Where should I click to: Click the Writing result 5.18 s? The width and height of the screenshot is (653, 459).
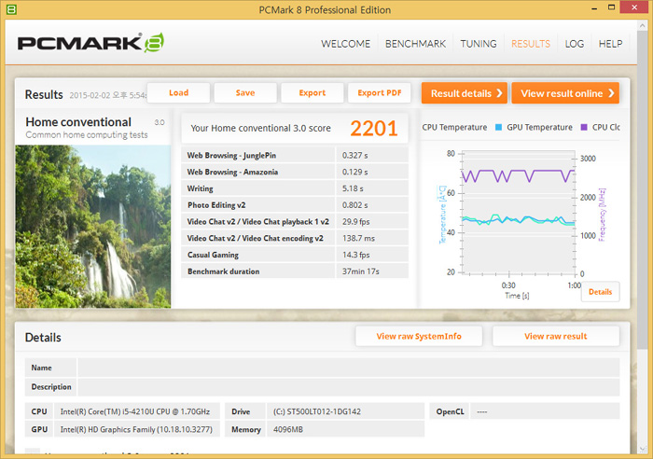point(353,188)
